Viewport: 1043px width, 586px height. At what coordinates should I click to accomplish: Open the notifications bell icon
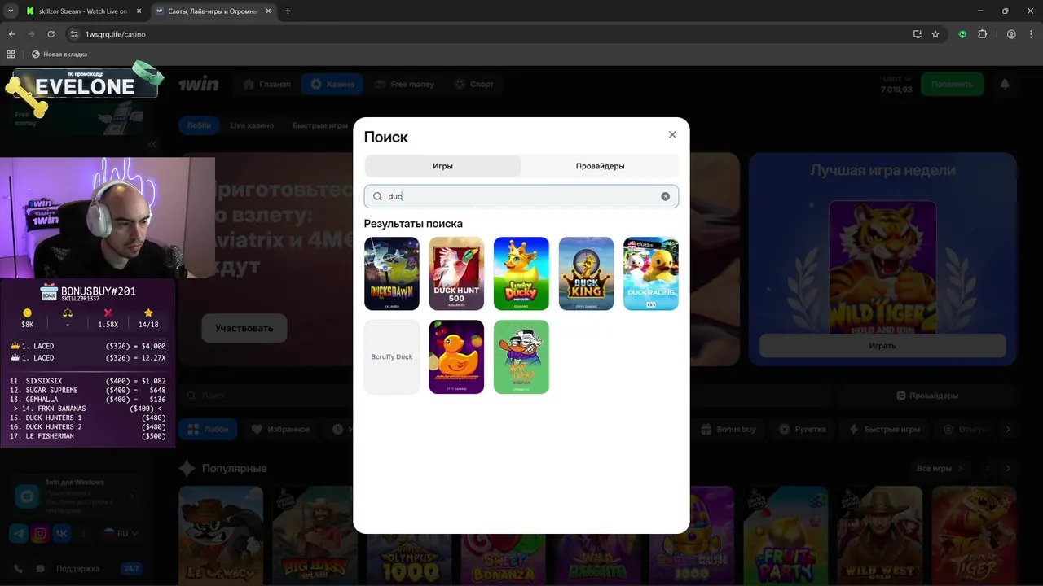click(1005, 84)
